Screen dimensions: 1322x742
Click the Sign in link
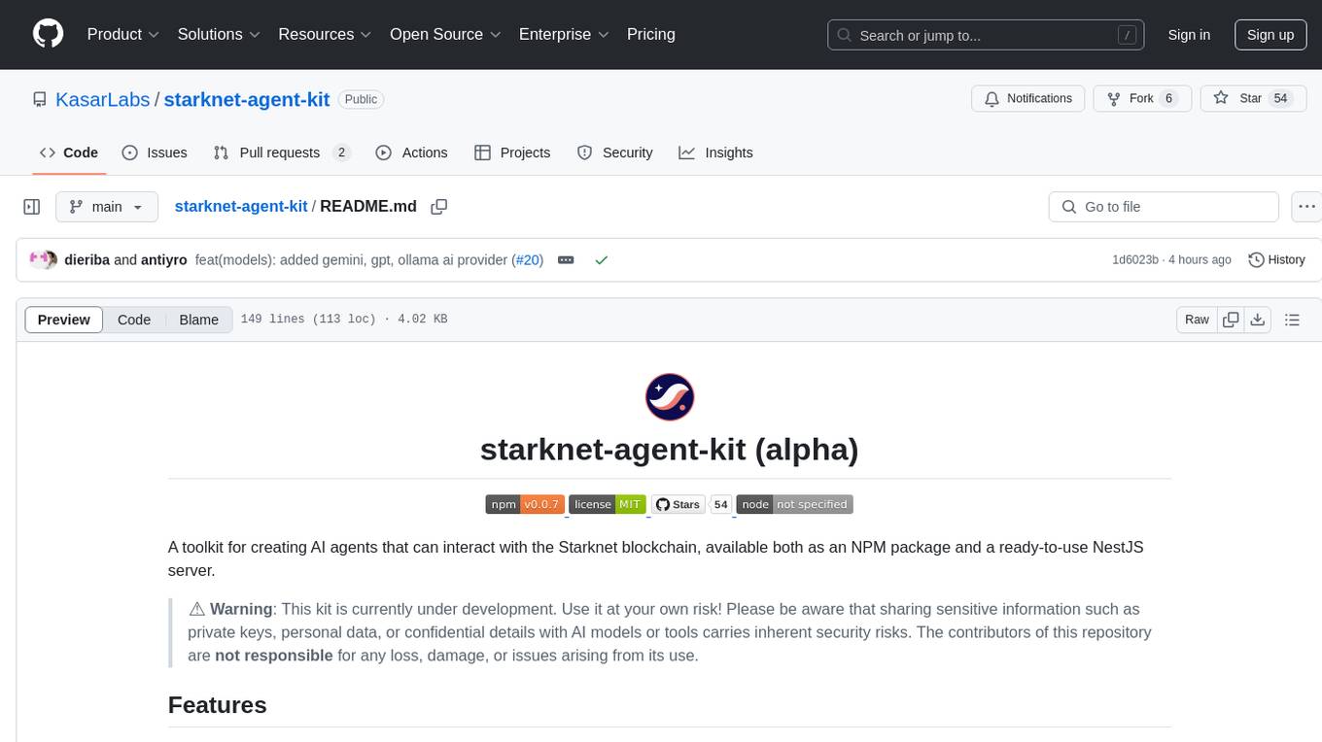click(1189, 35)
